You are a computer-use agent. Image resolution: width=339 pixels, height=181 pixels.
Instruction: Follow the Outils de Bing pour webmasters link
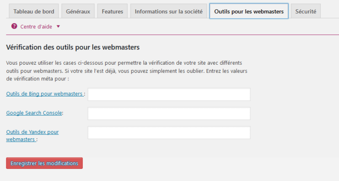[x=44, y=94]
